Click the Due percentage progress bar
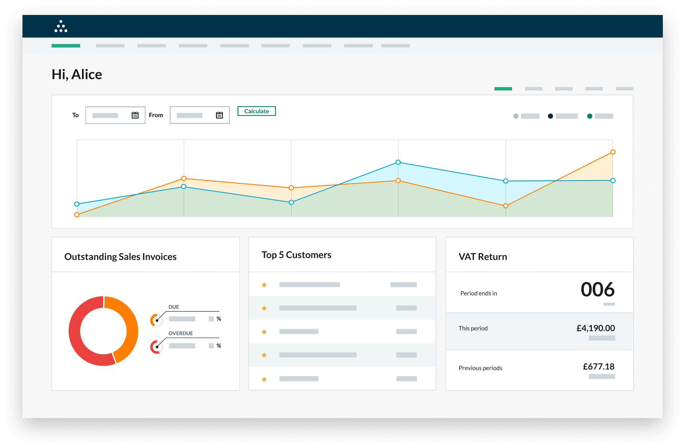The image size is (685, 448). point(182,319)
